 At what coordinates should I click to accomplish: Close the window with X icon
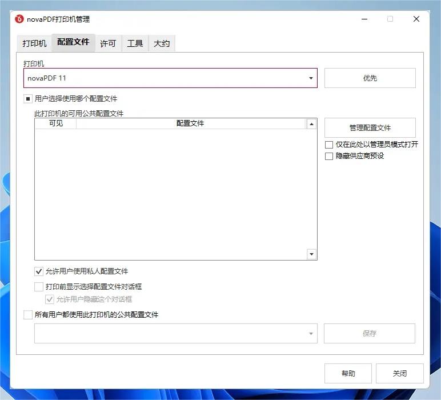pyautogui.click(x=416, y=19)
